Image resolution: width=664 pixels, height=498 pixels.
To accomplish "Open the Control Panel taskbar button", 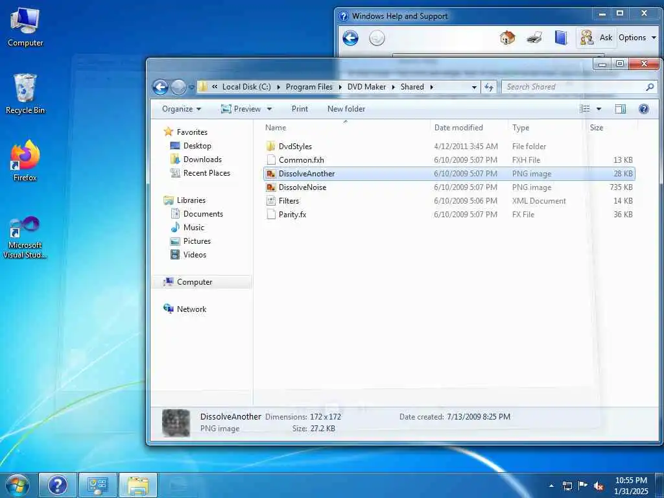I will click(x=98, y=485).
